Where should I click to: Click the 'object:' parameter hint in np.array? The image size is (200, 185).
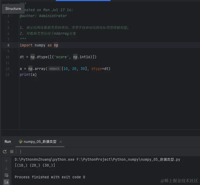point(54,69)
